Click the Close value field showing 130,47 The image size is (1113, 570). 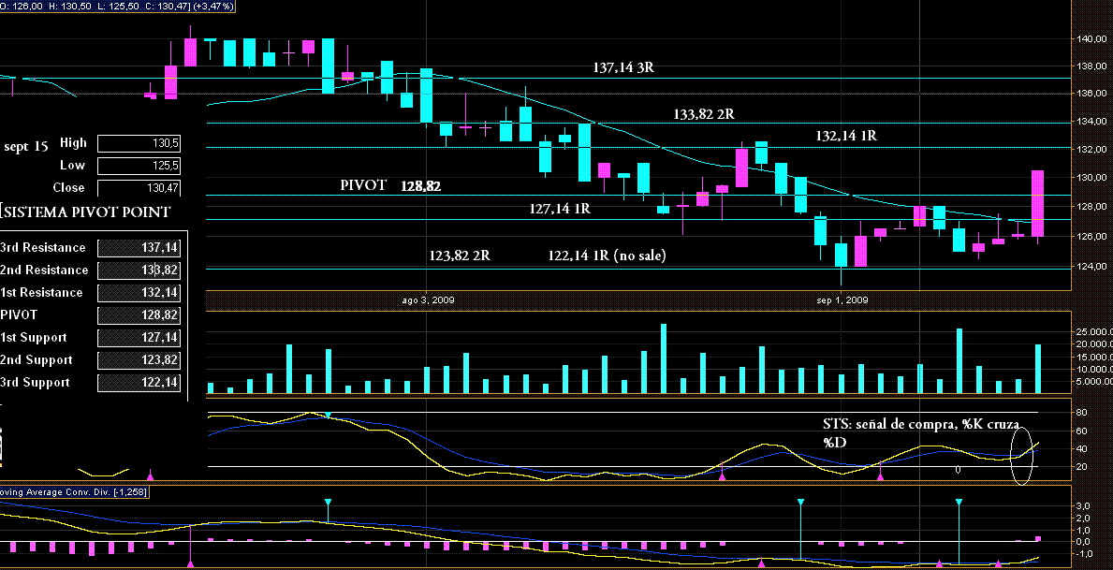click(139, 188)
